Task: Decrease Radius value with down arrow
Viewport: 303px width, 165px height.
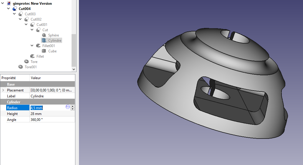Action: [73, 109]
